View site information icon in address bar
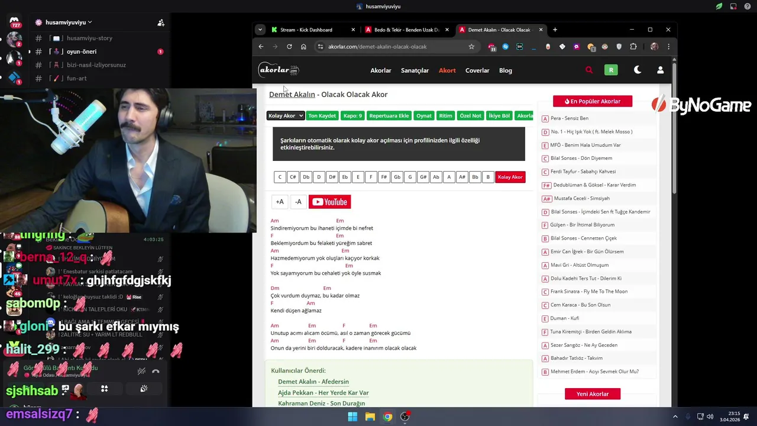The height and width of the screenshot is (426, 757). click(x=321, y=47)
